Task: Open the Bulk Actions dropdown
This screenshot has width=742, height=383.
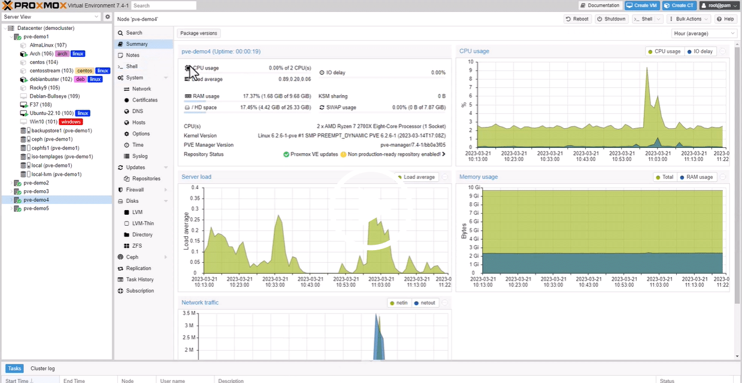Action: 688,19
